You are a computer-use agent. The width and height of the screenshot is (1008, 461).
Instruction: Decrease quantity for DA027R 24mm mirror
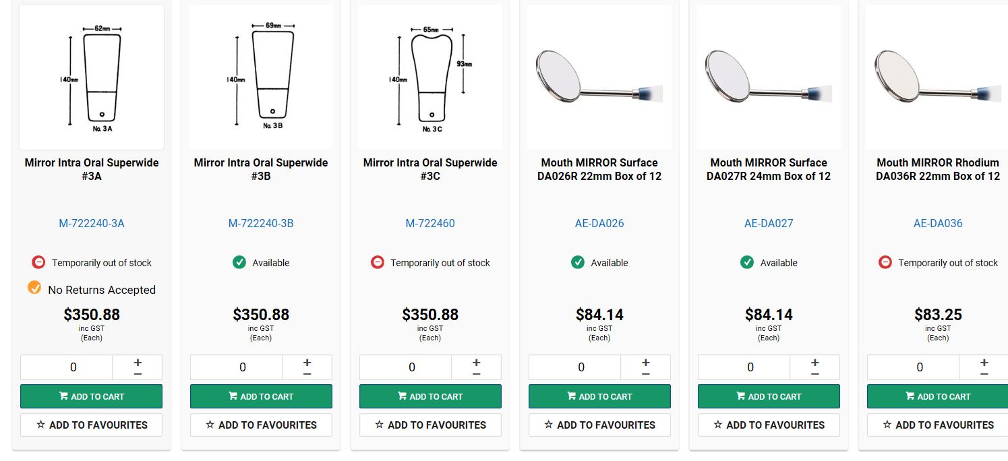(x=814, y=373)
